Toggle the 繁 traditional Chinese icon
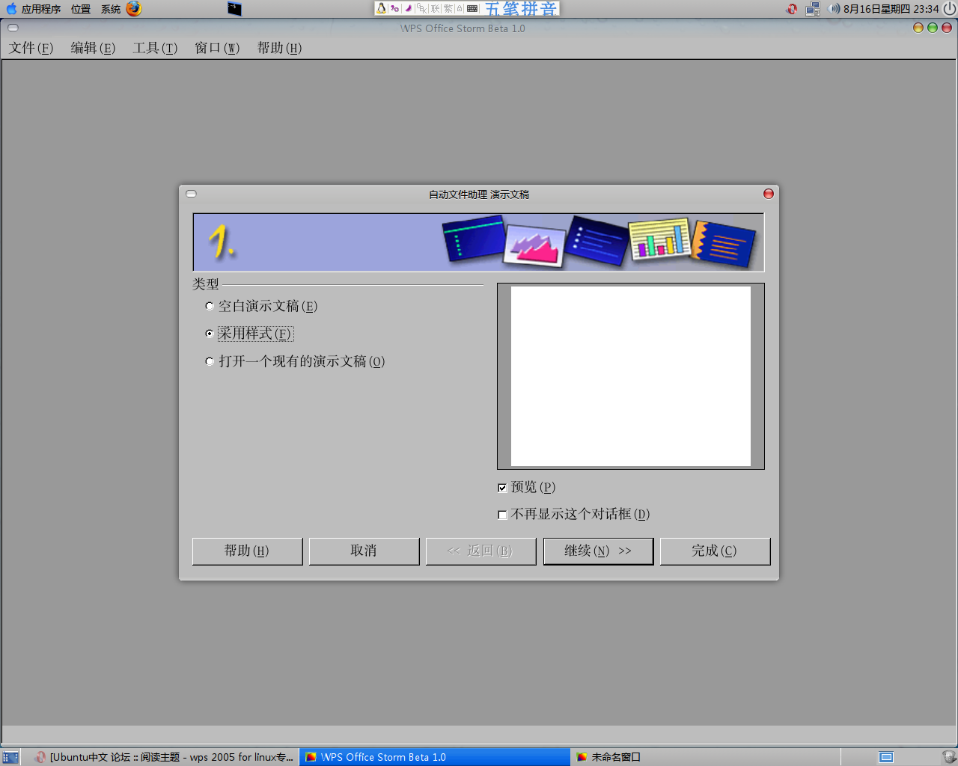The image size is (958, 766). [448, 8]
